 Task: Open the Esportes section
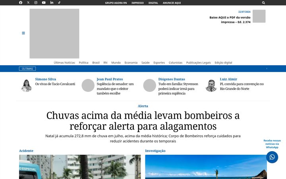(x=159, y=62)
